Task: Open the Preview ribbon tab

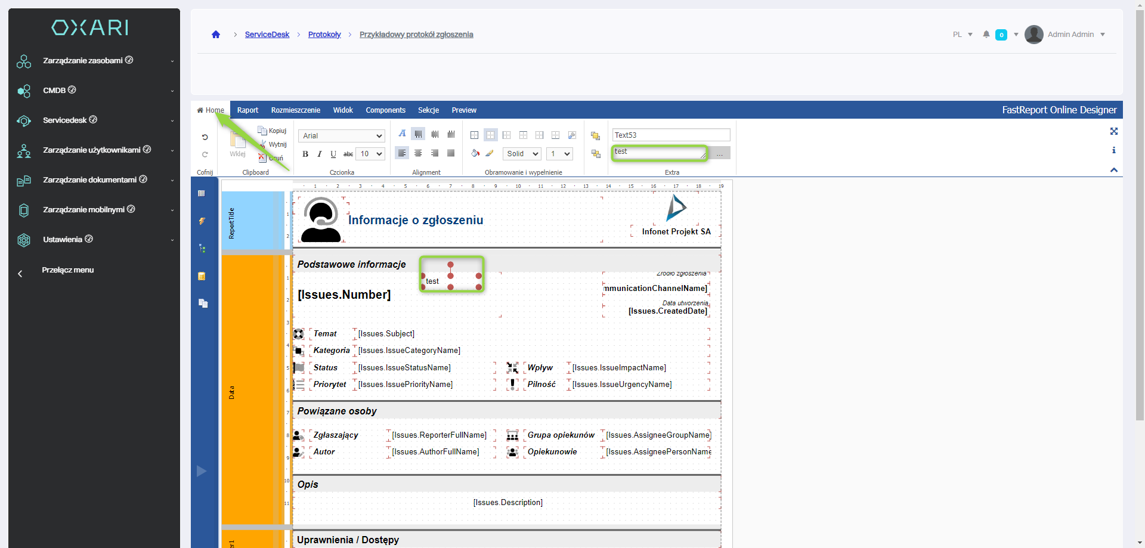Action: click(464, 110)
